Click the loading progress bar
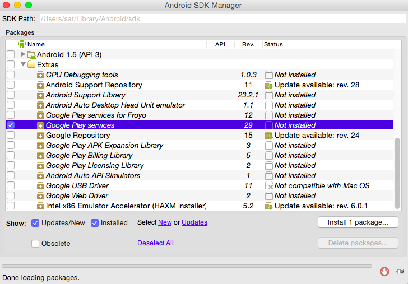408x284 pixels. coord(187,266)
